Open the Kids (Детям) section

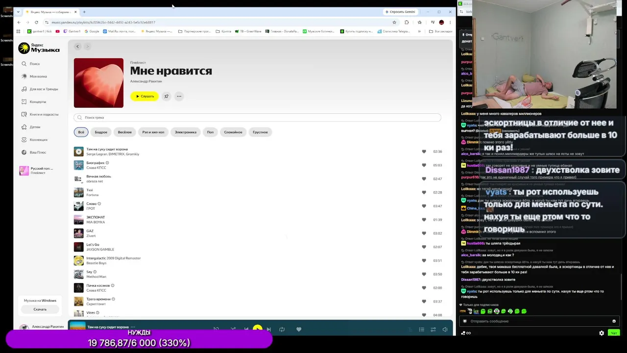[x=31, y=127]
